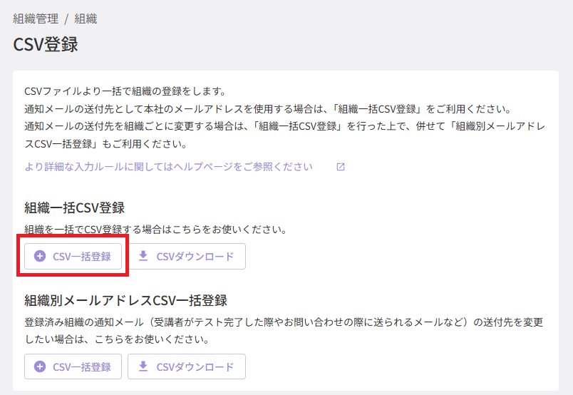Screen dimensions: 573x395
Task: Click the text CSVファイルより一括で組織の登録をします。
Action: [126, 91]
